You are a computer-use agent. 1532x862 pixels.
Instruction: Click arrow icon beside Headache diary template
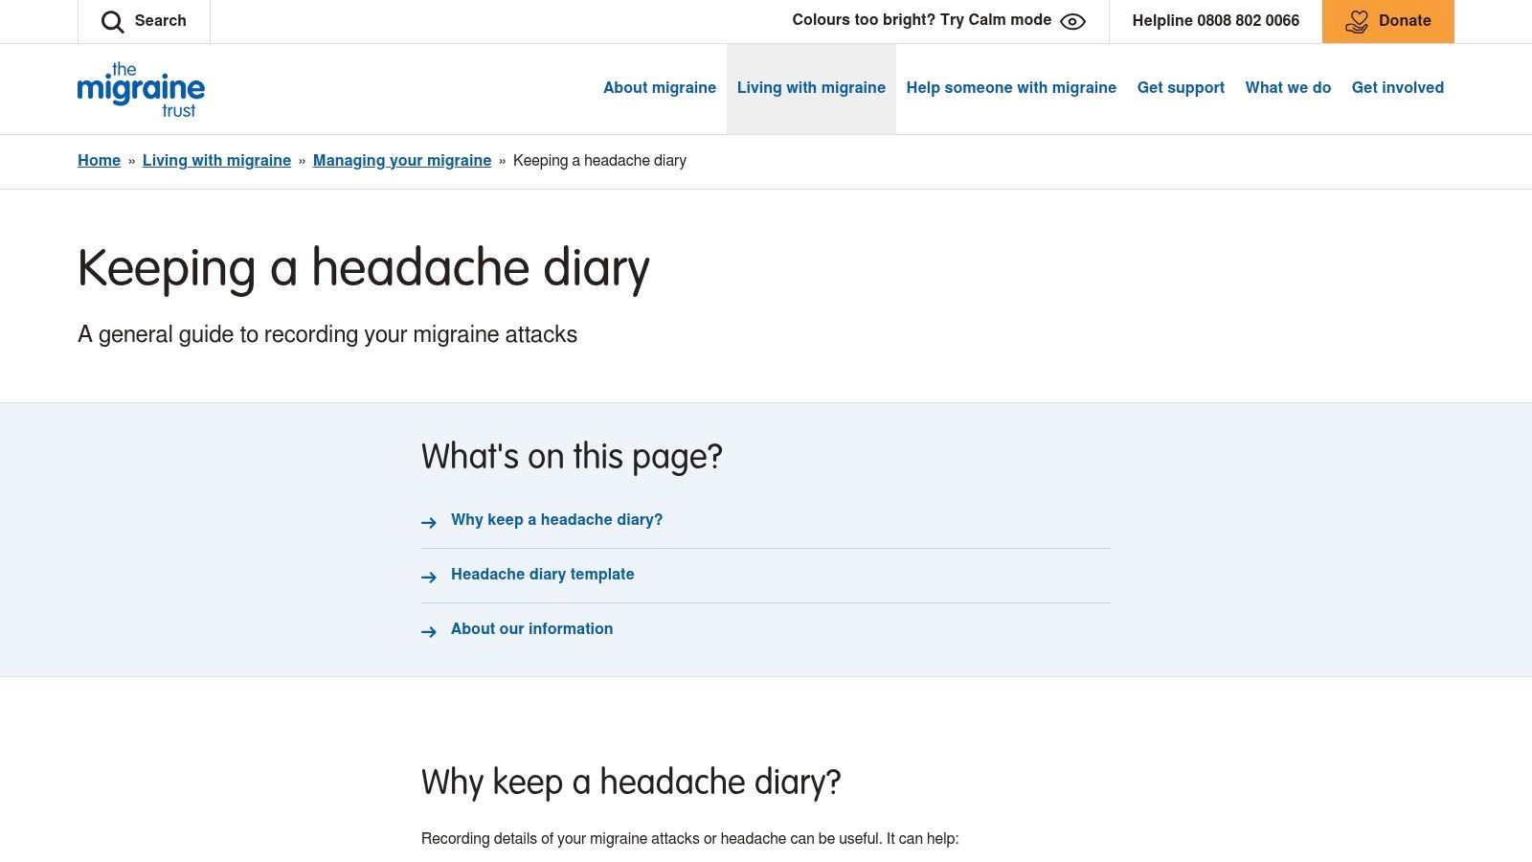[429, 577]
